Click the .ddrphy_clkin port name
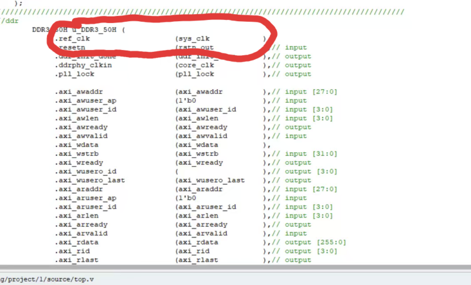Screen dimensions: 471x285 click(83, 65)
